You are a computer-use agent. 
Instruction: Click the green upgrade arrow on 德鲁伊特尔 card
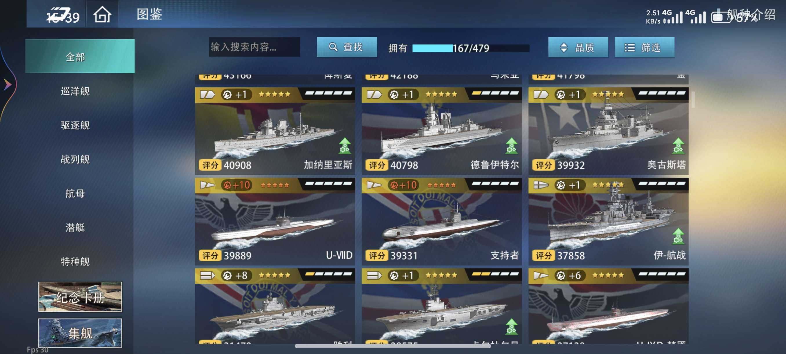point(511,145)
